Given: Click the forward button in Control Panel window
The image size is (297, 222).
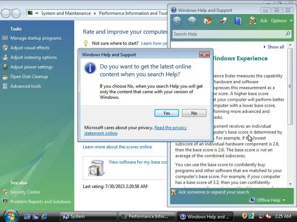Looking at the screenshot, I should point(16,13).
